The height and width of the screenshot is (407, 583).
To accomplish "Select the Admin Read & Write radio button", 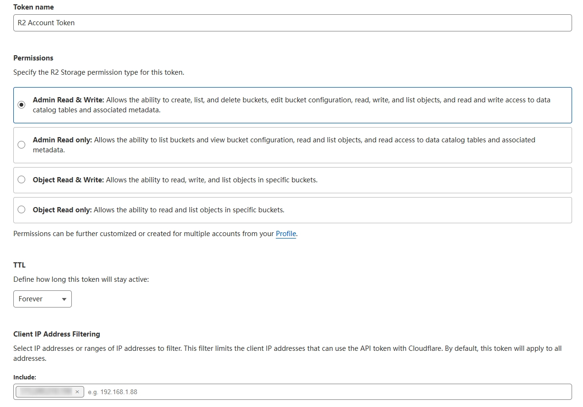I will [21, 105].
